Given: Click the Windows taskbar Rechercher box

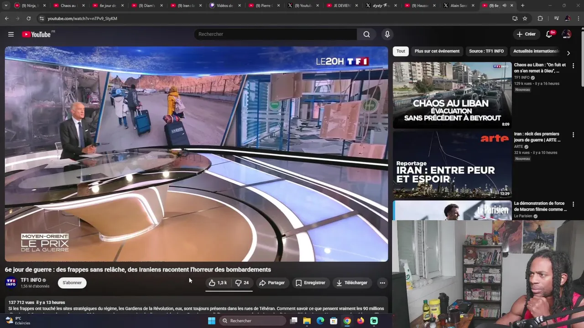Looking at the screenshot, I should pyautogui.click(x=252, y=321).
